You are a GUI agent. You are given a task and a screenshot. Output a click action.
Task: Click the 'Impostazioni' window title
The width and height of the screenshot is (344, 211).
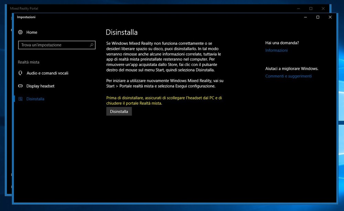[26, 17]
